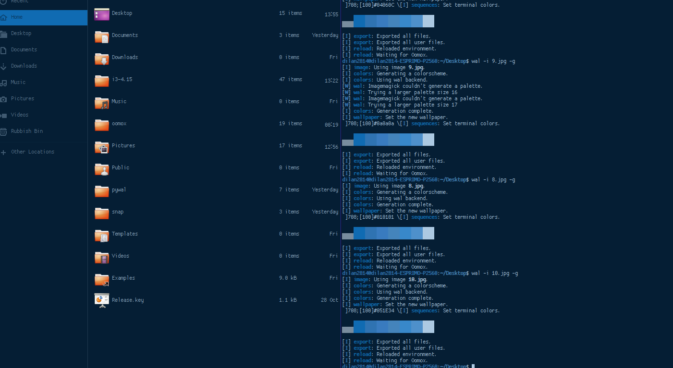Open the oomox folder
Screen dimensions: 673x368
pyautogui.click(x=119, y=123)
